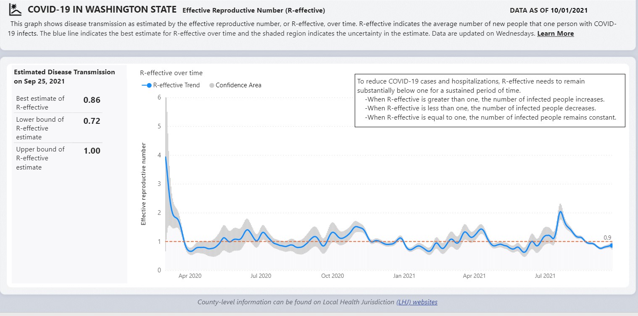Click the COVID-19 IN WASHINGTON STATE heading
Viewport: 638px width, 316px height.
click(102, 9)
